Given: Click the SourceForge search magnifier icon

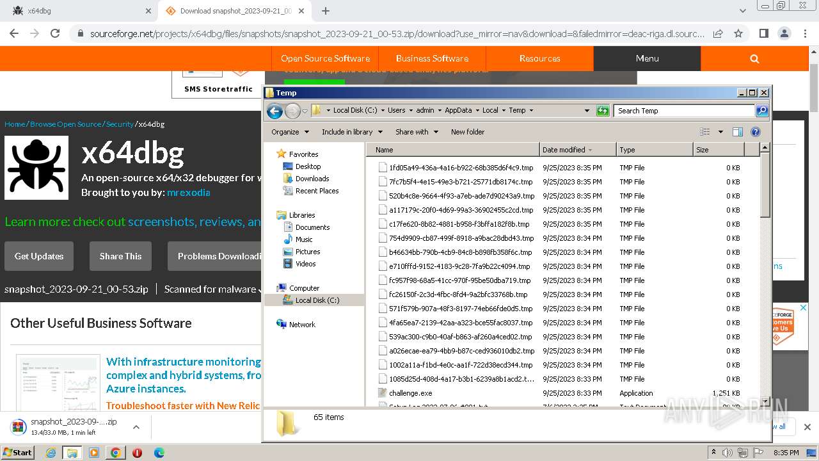Looking at the screenshot, I should (754, 58).
